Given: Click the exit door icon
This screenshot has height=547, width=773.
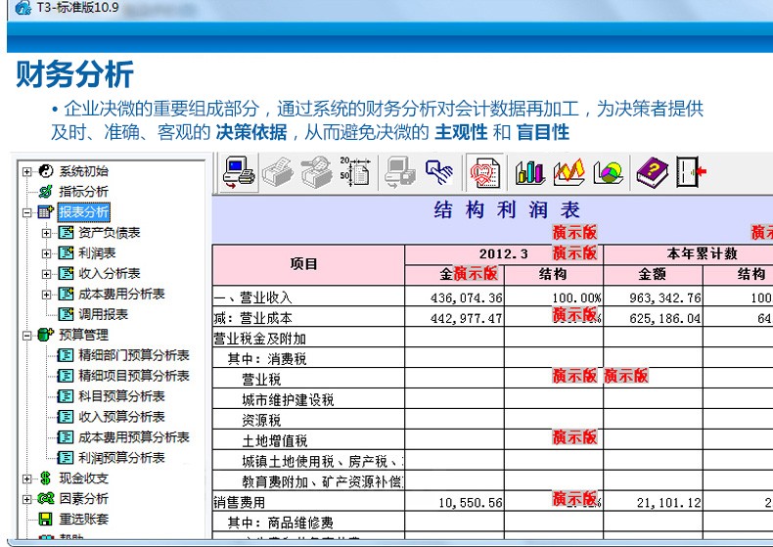Looking at the screenshot, I should [691, 172].
